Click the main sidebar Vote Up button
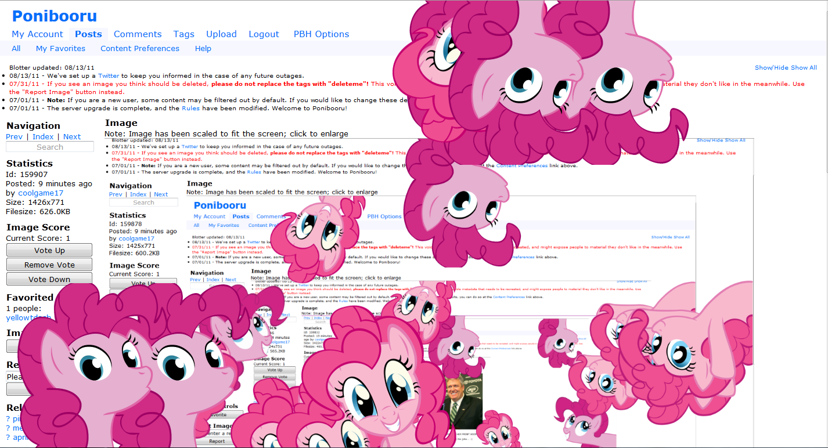 pyautogui.click(x=49, y=250)
